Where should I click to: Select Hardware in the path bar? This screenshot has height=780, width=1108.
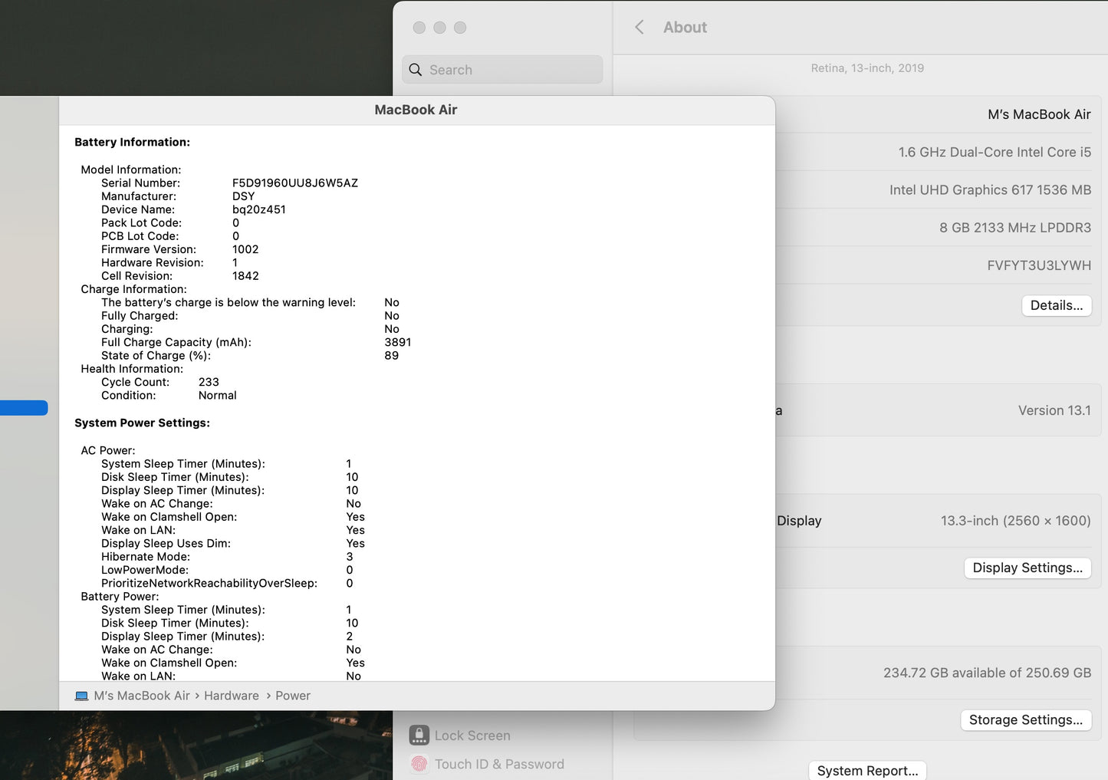tap(231, 696)
